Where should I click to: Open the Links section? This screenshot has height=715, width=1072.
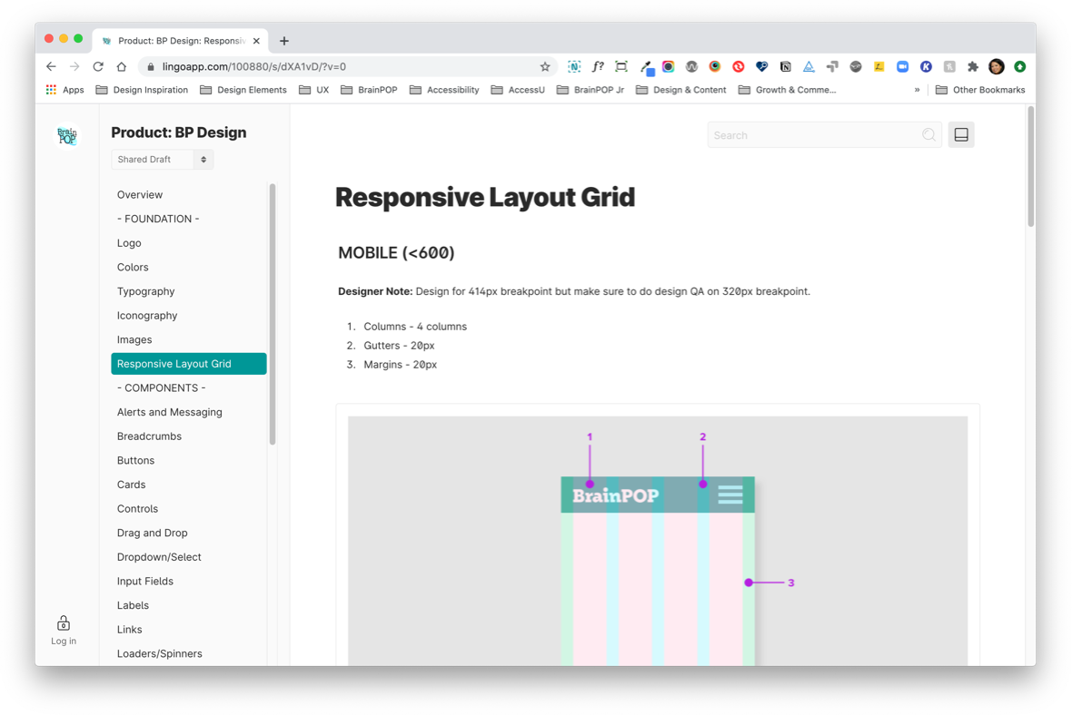[x=129, y=630]
